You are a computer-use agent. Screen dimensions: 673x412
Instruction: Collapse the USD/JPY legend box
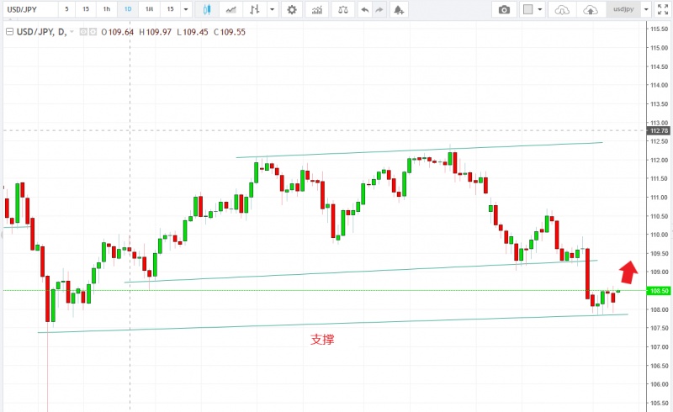(x=9, y=31)
